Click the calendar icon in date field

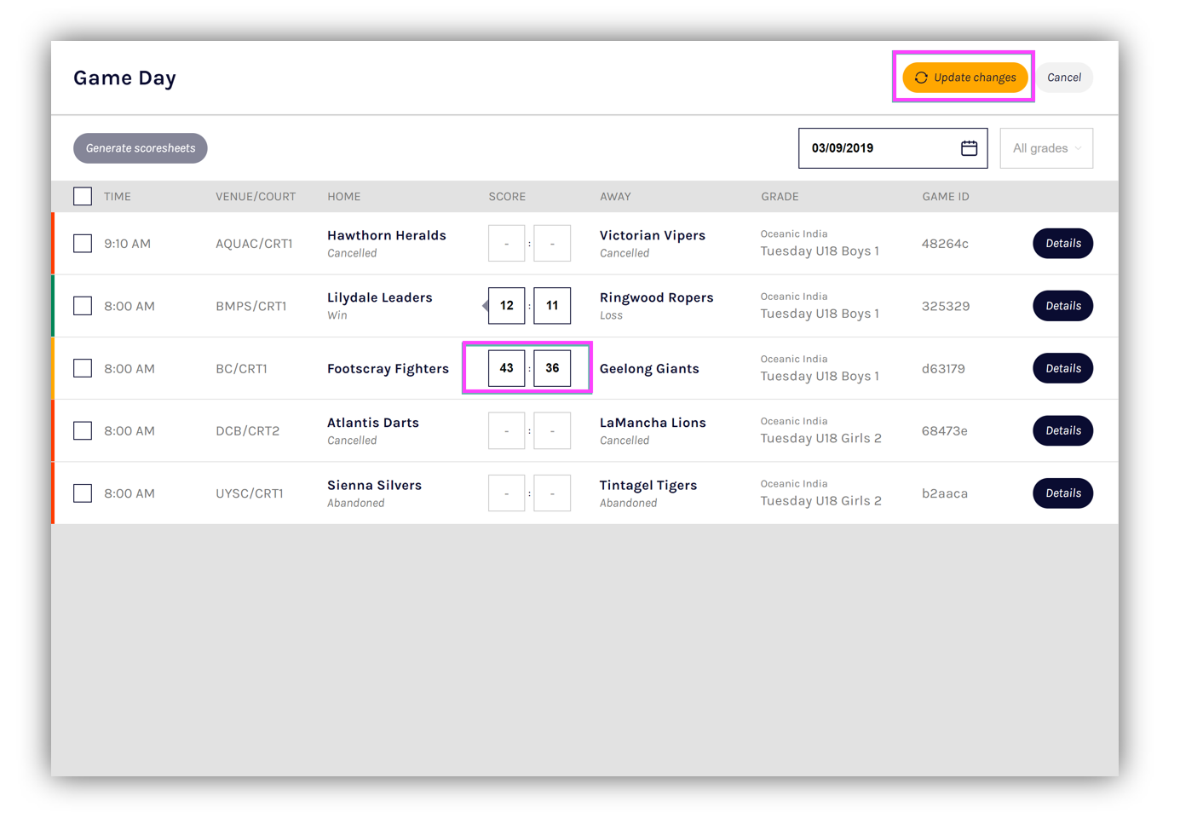coord(969,148)
